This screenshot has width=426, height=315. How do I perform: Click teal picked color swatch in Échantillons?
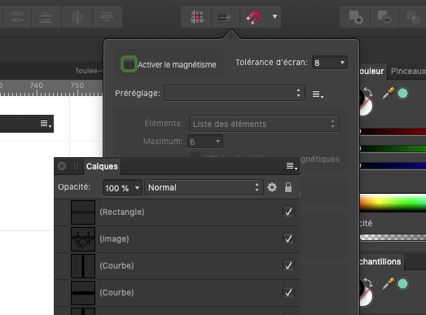click(402, 284)
